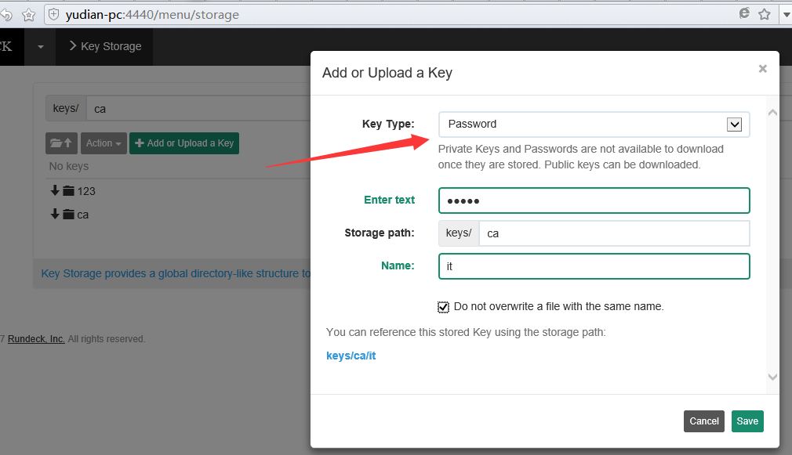Open the browser address bar history dropdown
Image resolution: width=792 pixels, height=455 pixels.
786,14
